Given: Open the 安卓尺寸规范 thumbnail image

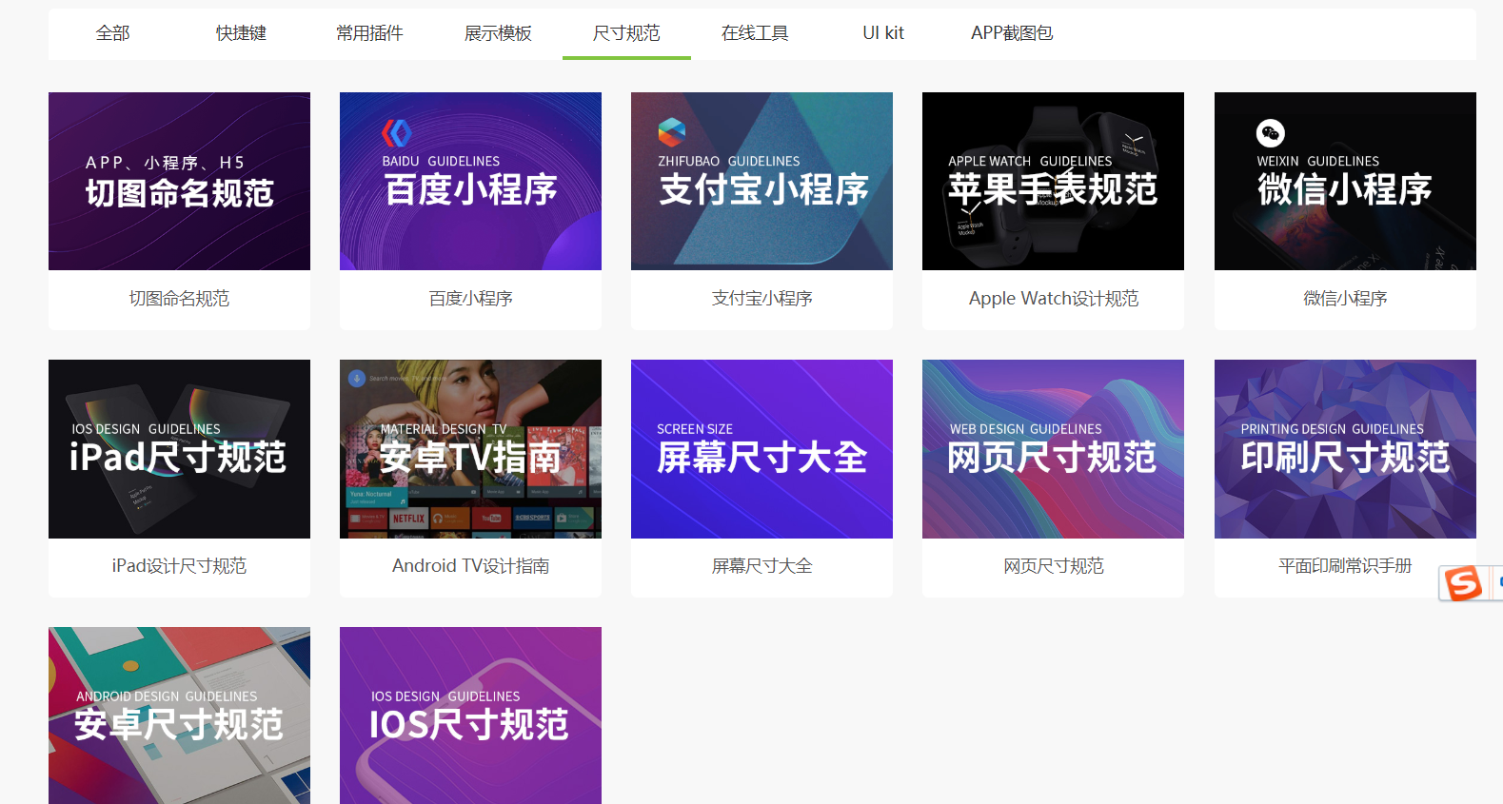Looking at the screenshot, I should (x=179, y=716).
